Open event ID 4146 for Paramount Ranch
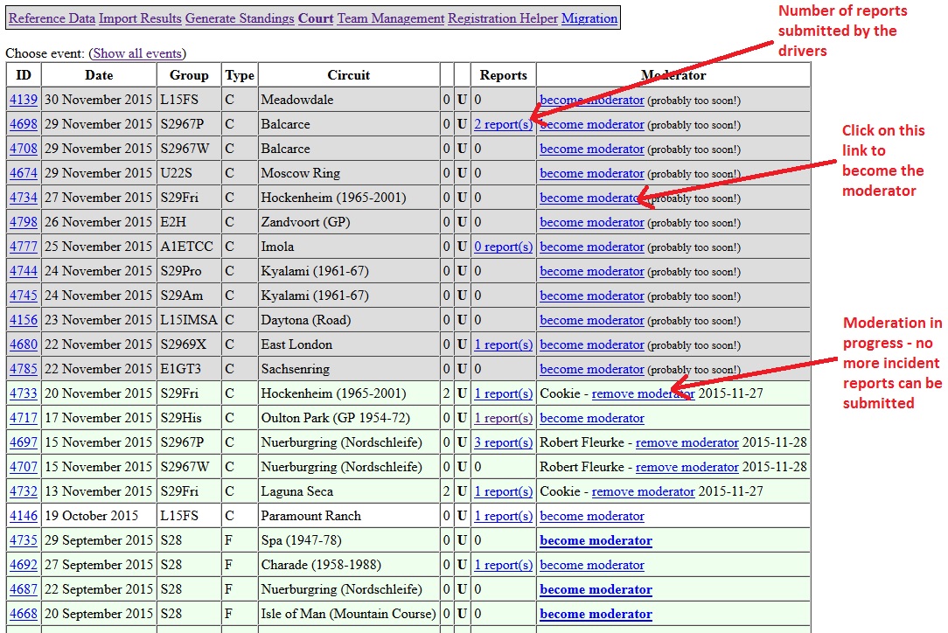This screenshot has width=948, height=633. (x=24, y=516)
